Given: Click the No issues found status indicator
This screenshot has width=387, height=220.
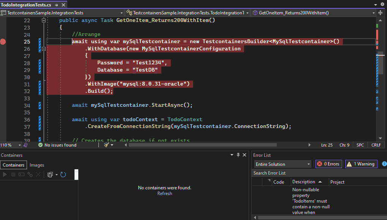Looking at the screenshot, I should pyautogui.click(x=57, y=145).
